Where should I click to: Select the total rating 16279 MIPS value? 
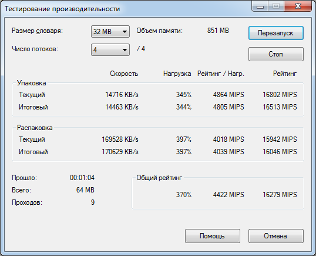(280, 195)
